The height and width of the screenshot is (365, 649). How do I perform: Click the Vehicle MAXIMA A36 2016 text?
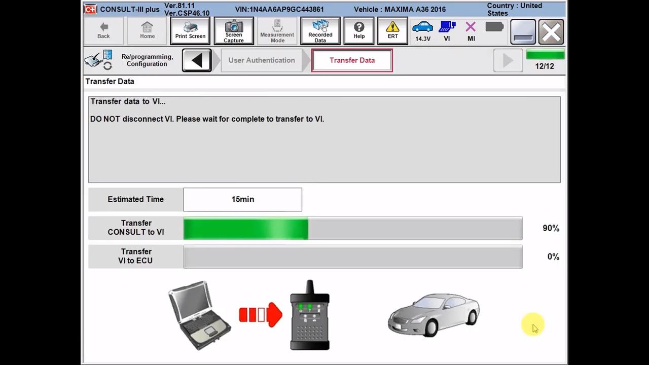[400, 9]
